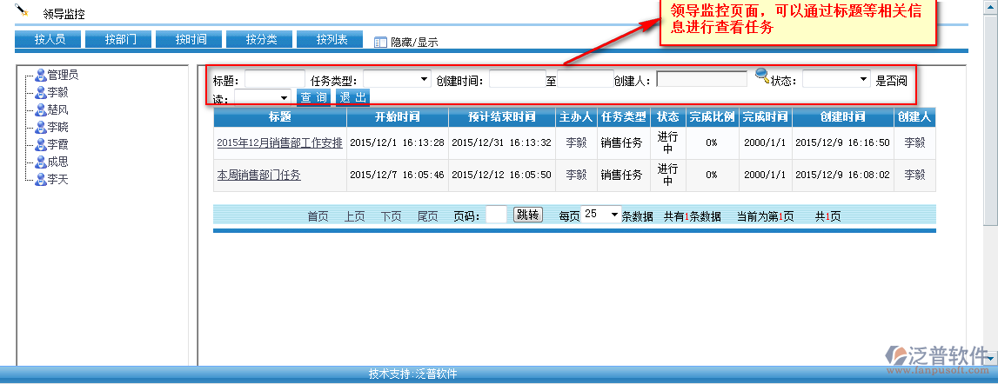This screenshot has width=998, height=384.
Task: Click the 跳转 page jump button
Action: click(527, 215)
